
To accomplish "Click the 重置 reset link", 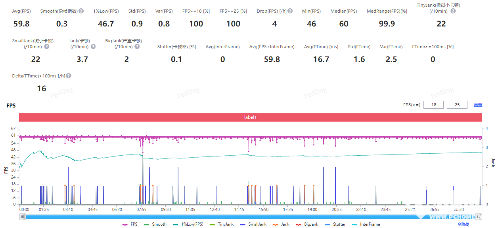I will [x=478, y=105].
